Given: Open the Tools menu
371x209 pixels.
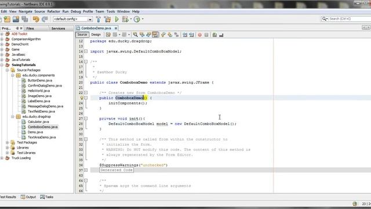Looking at the screenshot, I should point(111,12).
